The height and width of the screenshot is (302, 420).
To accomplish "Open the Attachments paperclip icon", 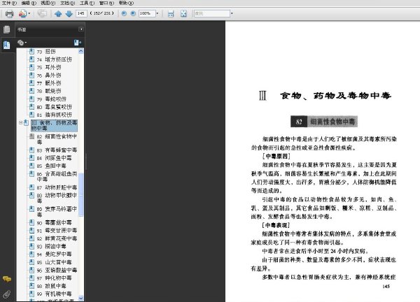I will click(x=7, y=294).
